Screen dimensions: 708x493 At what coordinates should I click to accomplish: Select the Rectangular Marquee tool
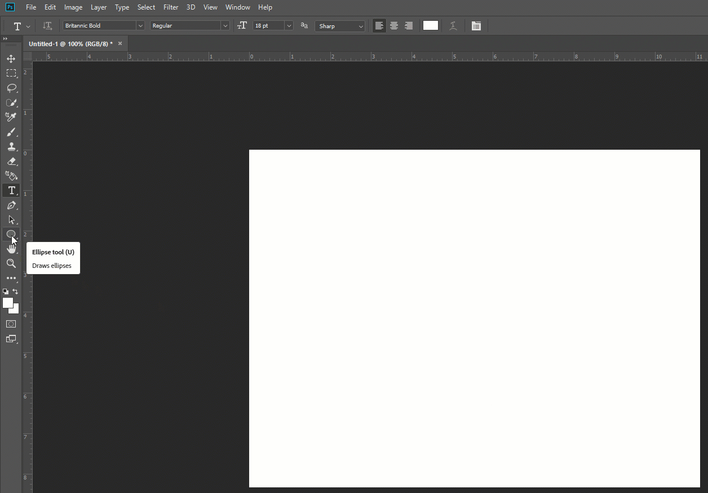[11, 73]
